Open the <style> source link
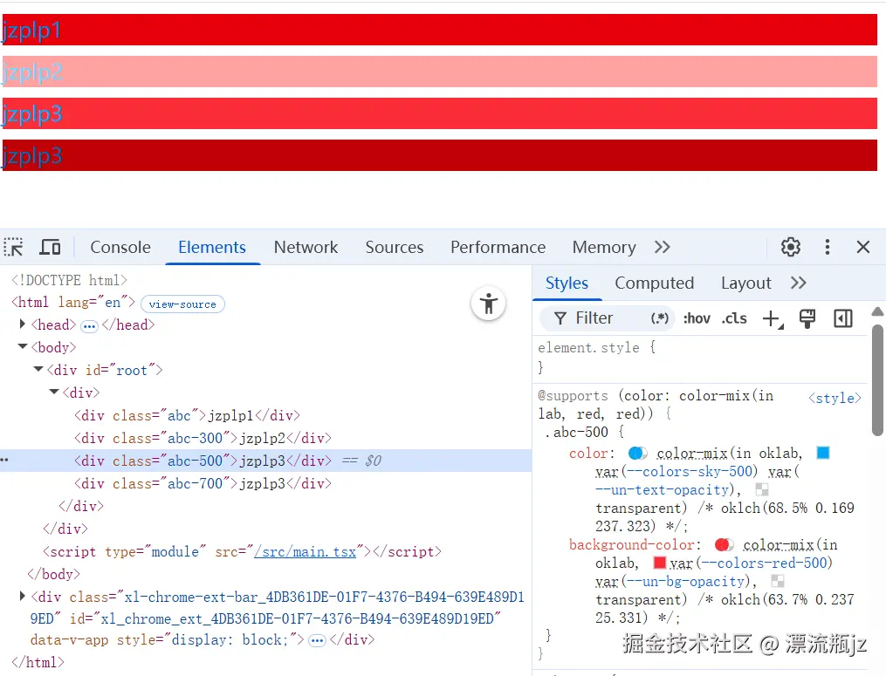 834,398
